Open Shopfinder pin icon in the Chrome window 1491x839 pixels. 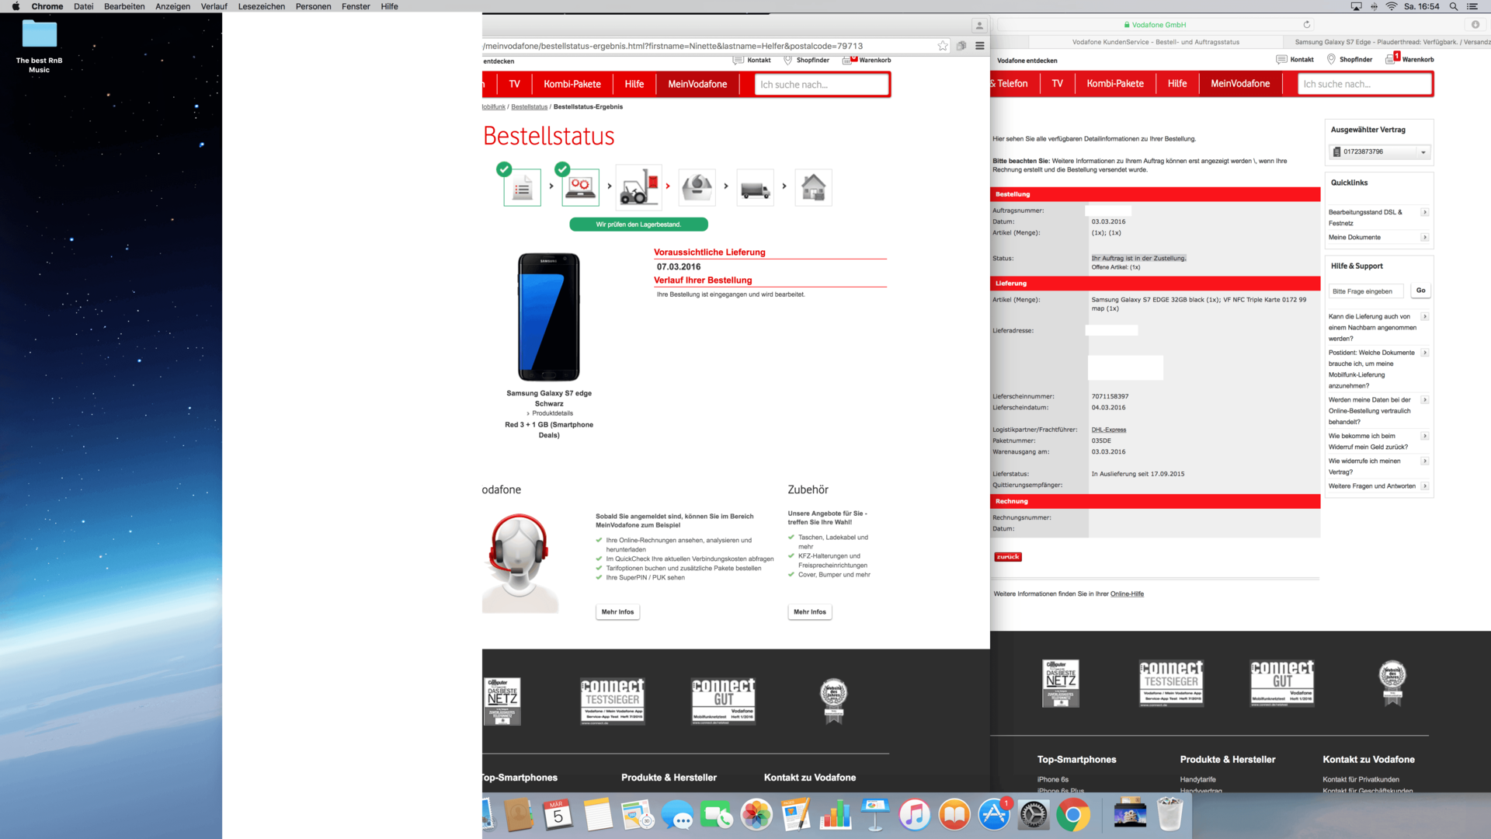[x=787, y=60]
